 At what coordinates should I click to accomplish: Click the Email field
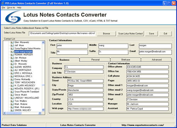tap(155, 52)
